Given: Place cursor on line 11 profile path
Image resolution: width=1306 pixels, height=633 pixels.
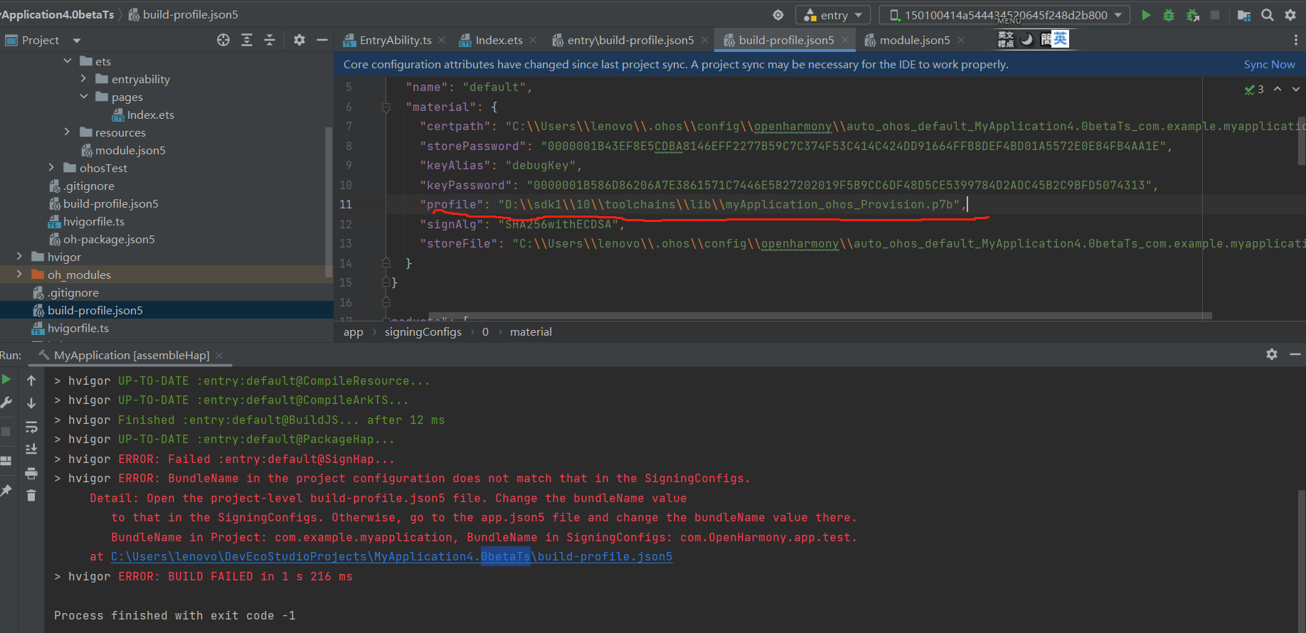Looking at the screenshot, I should (728, 205).
